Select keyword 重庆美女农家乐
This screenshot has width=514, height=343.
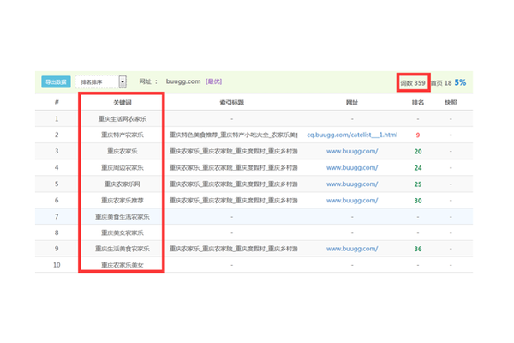click(x=123, y=232)
